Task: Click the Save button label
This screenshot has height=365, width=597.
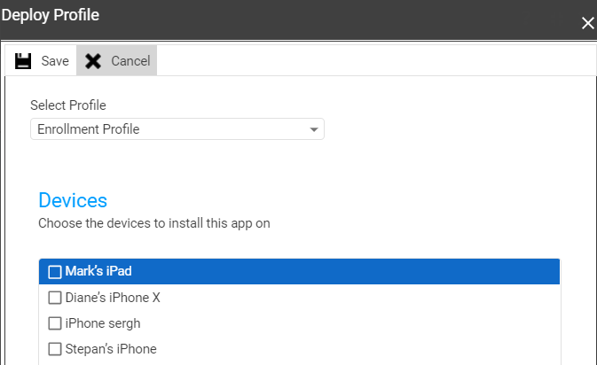Action: (55, 61)
